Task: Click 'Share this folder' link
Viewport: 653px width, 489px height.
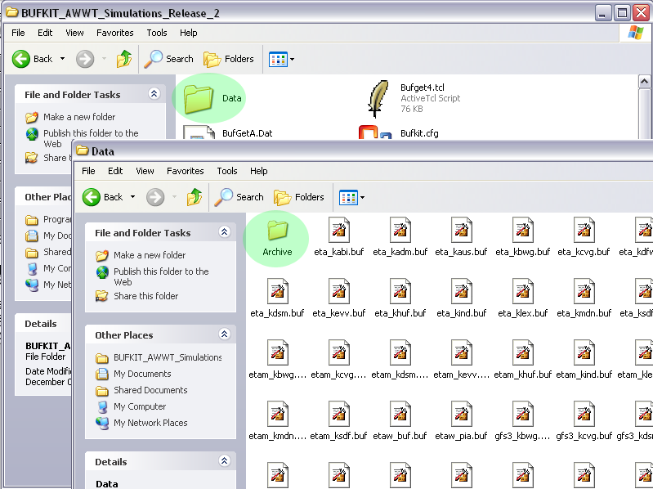Action: click(x=145, y=296)
